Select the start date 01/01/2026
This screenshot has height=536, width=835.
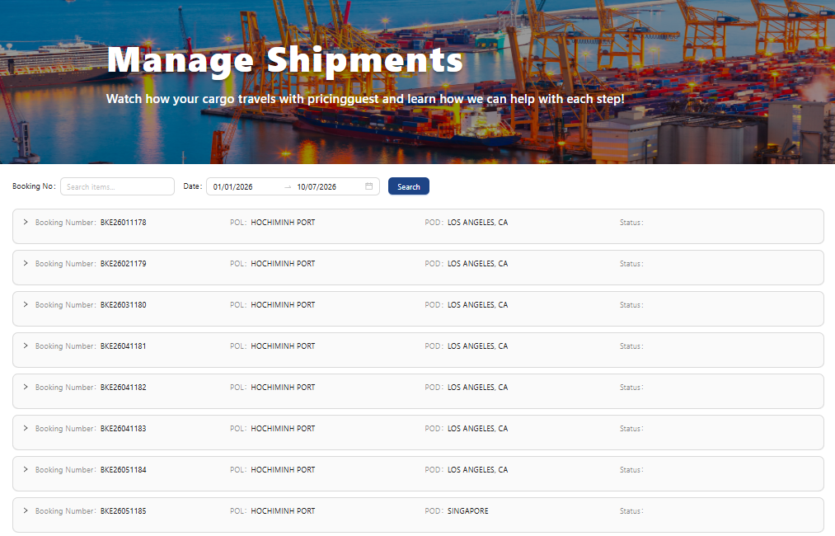click(232, 187)
